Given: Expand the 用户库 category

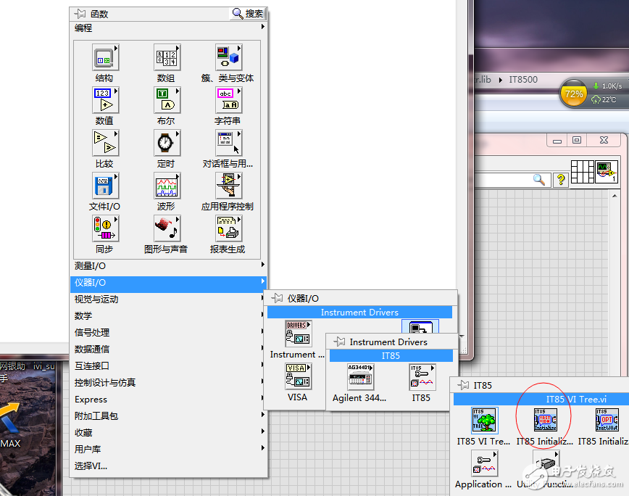Looking at the screenshot, I should pos(167,449).
